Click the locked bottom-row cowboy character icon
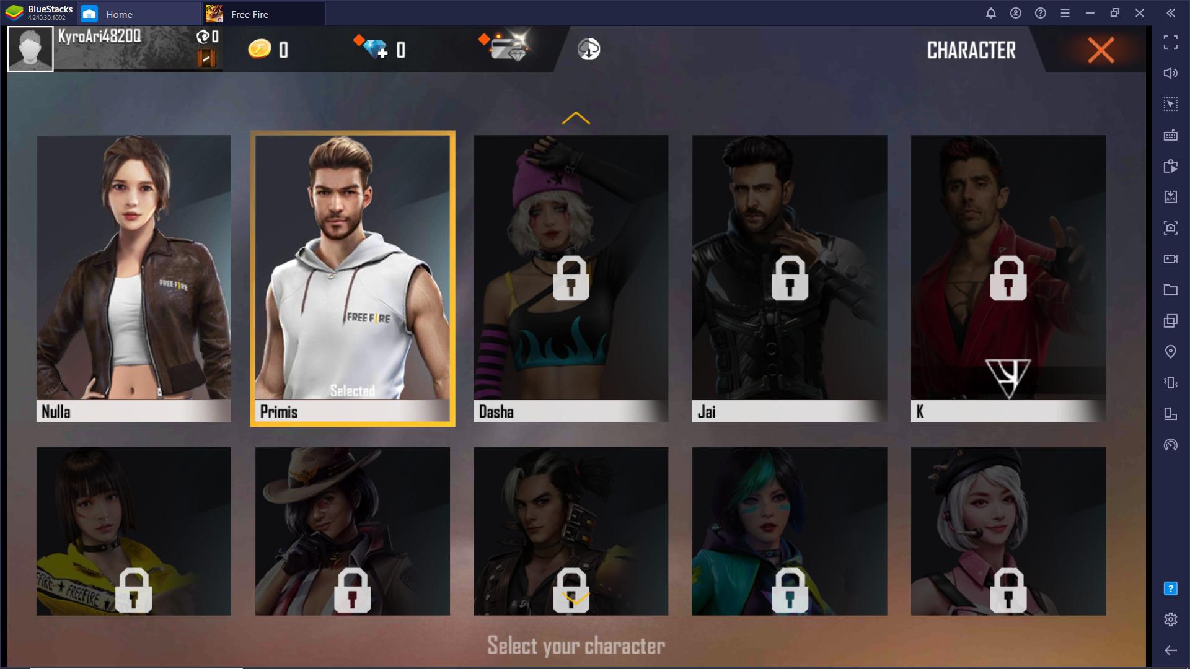 (352, 530)
